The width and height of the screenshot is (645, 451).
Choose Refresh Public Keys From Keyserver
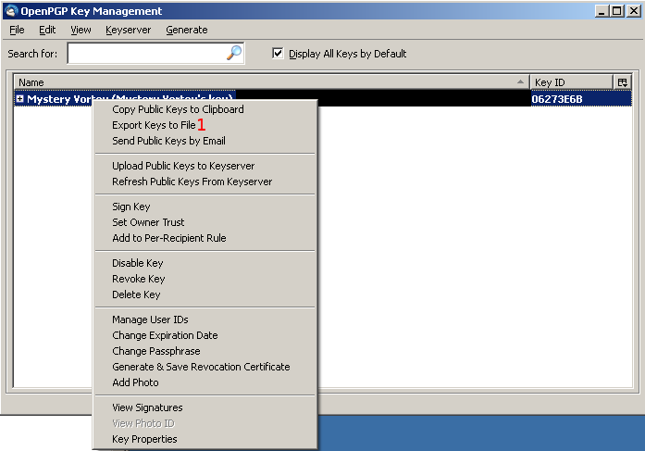click(x=205, y=182)
